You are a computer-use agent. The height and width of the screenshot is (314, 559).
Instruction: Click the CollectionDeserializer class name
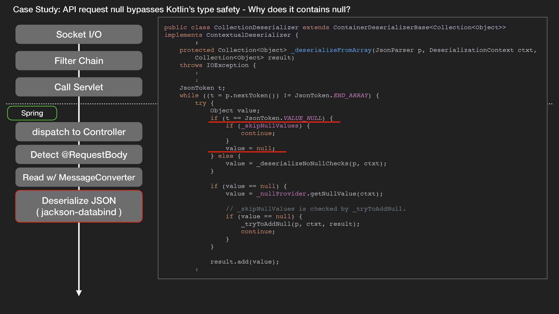point(256,27)
